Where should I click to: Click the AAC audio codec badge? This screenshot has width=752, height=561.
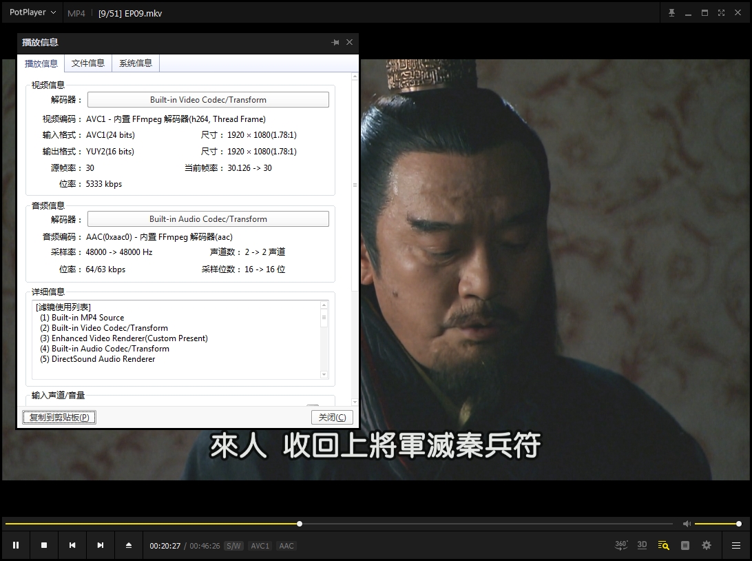point(286,546)
